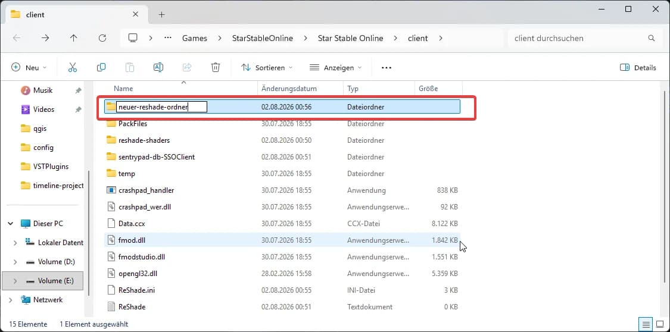Image resolution: width=670 pixels, height=332 pixels.
Task: Click the file list vertical scrollbar
Action: pyautogui.click(x=665, y=186)
